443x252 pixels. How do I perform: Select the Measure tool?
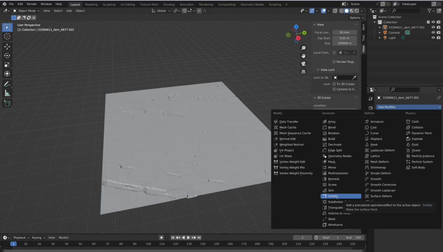[7, 93]
